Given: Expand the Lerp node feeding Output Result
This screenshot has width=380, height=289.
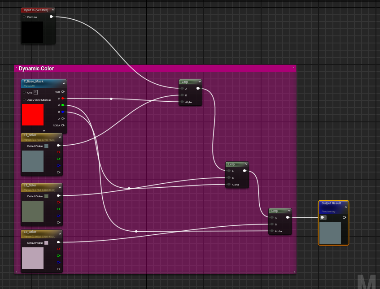Looking at the screenshot, I should click(x=289, y=211).
